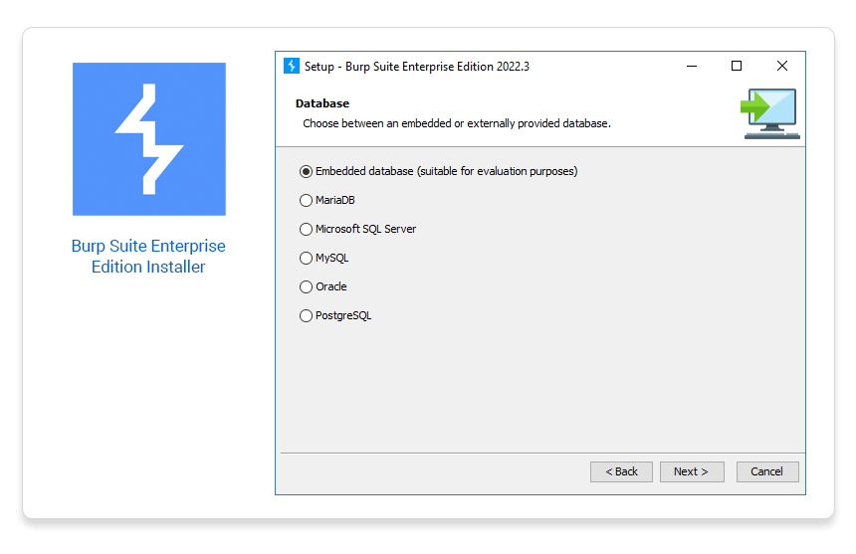
Task: Click the 'Burp Suite Enterprise Edition Installer' caption
Action: 148,257
